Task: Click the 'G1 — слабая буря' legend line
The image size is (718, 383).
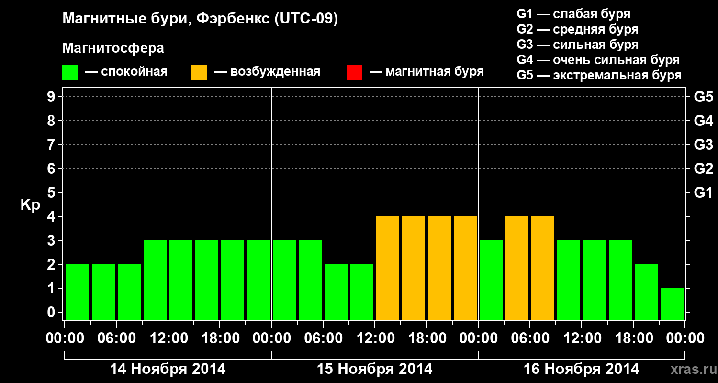Action: 573,14
